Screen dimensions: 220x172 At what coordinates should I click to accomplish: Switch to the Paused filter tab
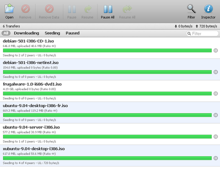[72, 33]
